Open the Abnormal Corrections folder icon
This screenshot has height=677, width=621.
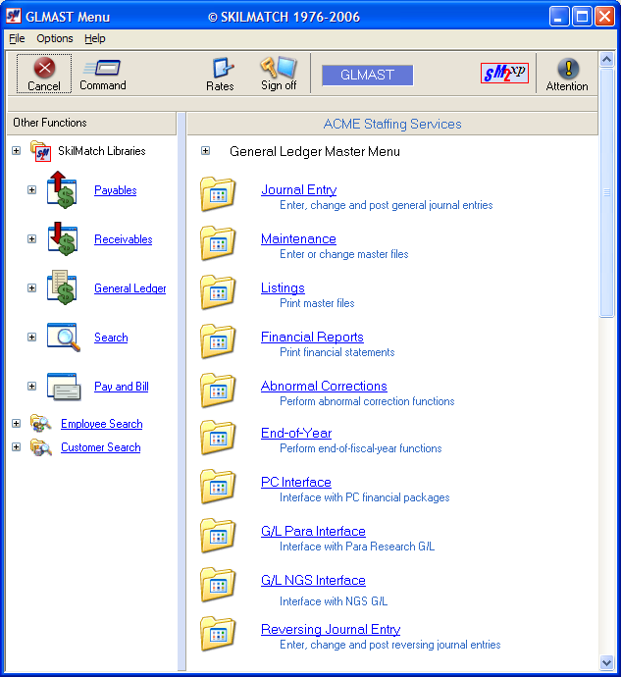(x=218, y=391)
